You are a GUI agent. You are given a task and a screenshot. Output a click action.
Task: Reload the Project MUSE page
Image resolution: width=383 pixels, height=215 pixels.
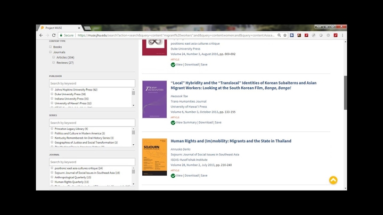click(54, 35)
